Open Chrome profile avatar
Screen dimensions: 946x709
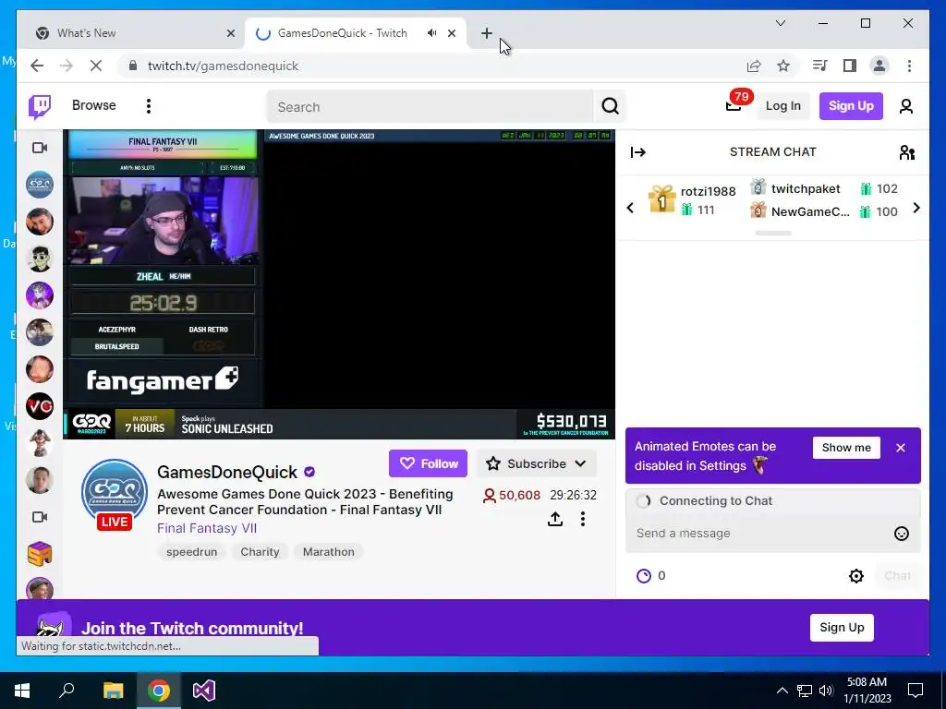879,66
